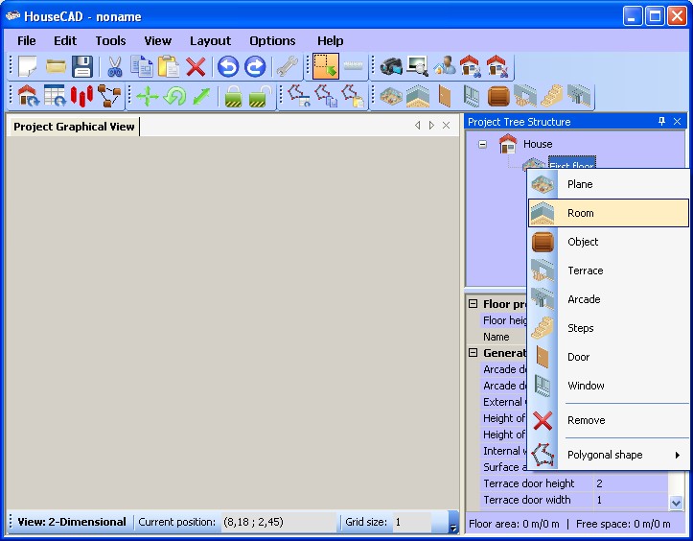Collapse the Floor properties section
The image size is (693, 541).
[473, 304]
